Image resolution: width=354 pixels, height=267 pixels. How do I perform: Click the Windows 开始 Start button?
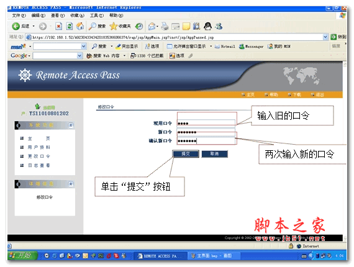(x=22, y=255)
